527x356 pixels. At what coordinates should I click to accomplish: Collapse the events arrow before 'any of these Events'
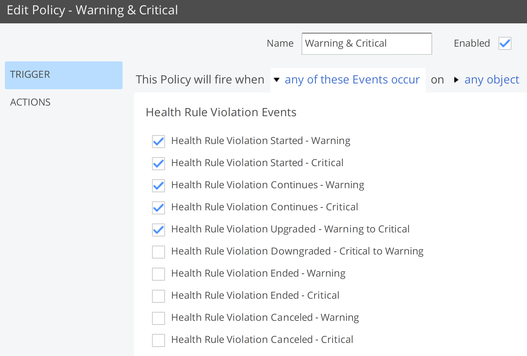[277, 80]
